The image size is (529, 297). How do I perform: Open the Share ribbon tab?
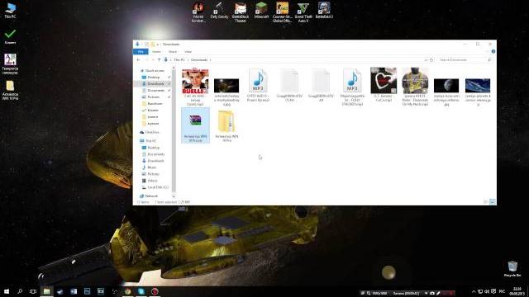click(173, 51)
